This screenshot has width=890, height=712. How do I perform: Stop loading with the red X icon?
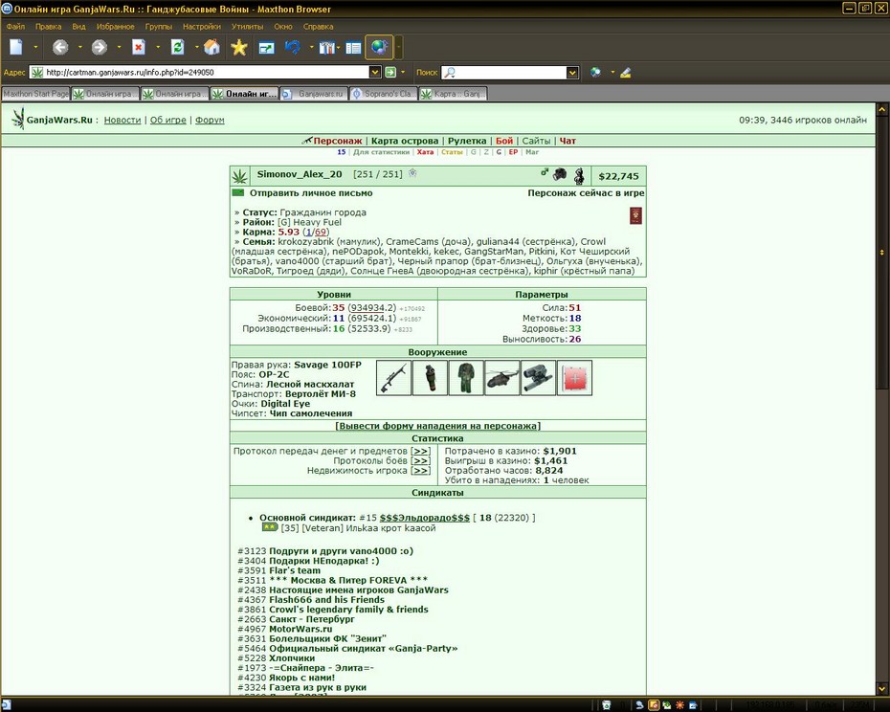(139, 47)
